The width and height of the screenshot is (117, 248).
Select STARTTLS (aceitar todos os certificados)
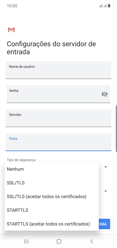click(52, 224)
